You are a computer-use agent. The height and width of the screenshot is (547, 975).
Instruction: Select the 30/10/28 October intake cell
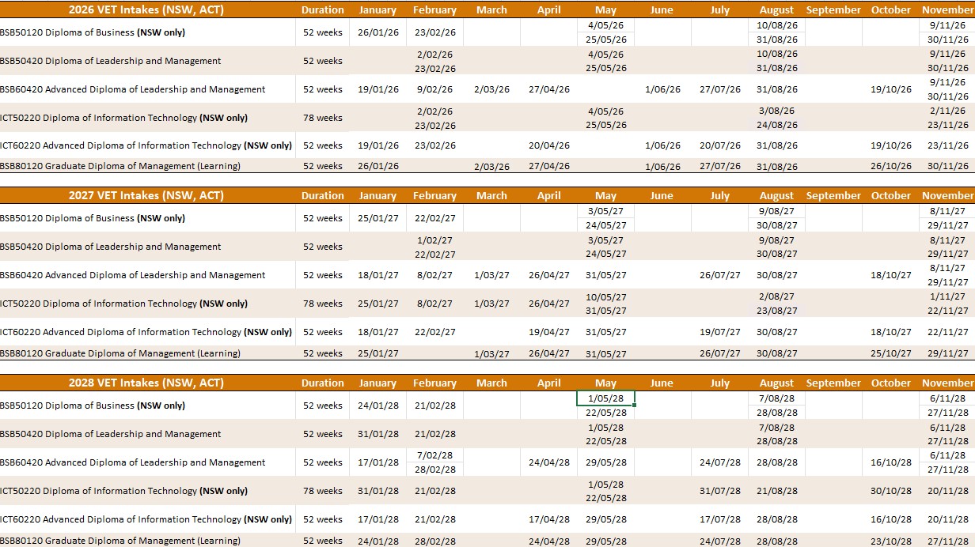[890, 491]
